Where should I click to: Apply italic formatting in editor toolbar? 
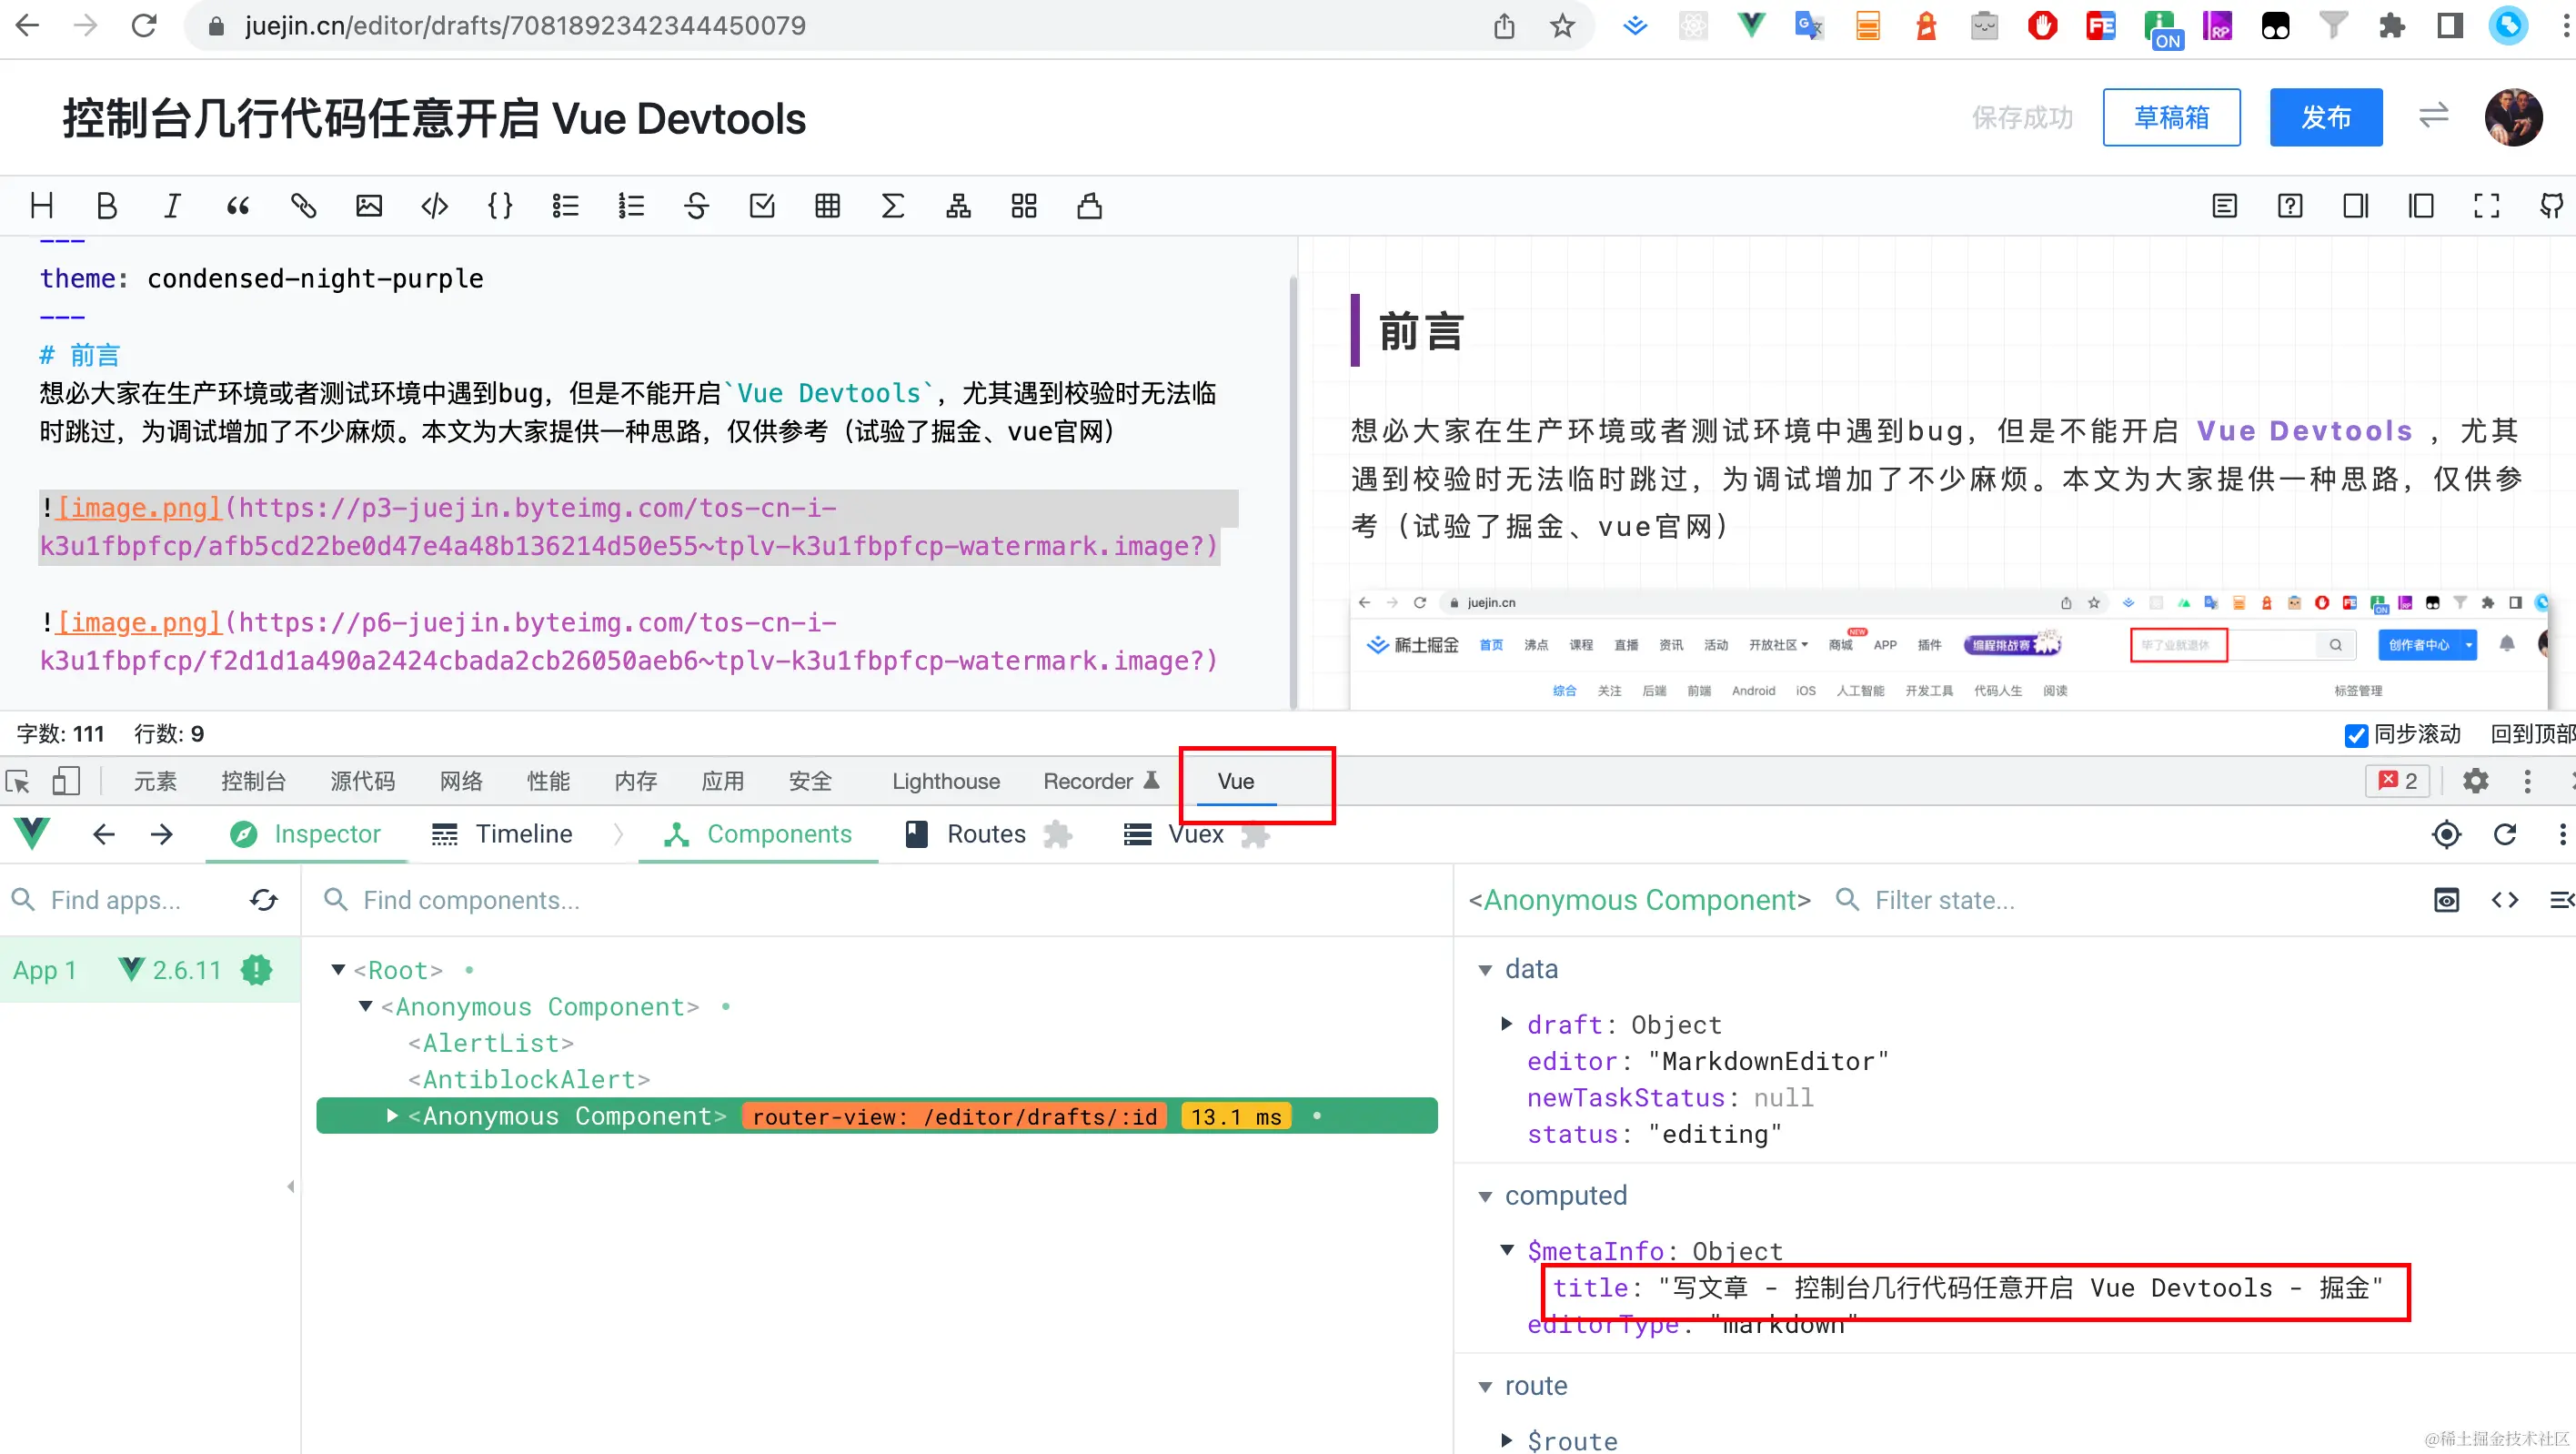(172, 206)
